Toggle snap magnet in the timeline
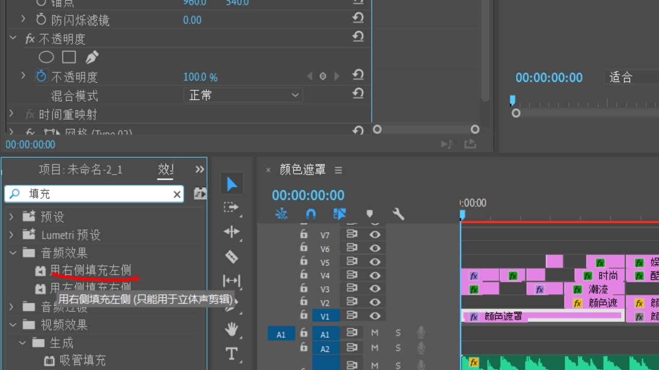 310,214
